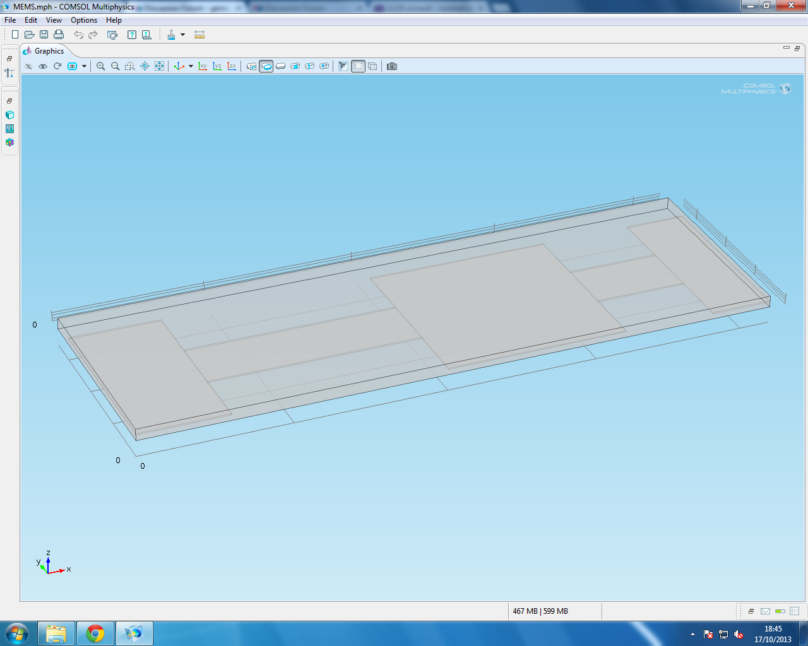Click the Print icon in the main toolbar
The image size is (808, 646).
(59, 35)
